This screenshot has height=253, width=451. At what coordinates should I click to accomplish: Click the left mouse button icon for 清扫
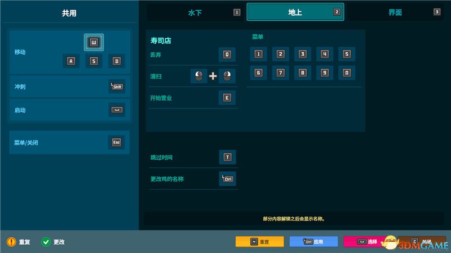point(199,76)
